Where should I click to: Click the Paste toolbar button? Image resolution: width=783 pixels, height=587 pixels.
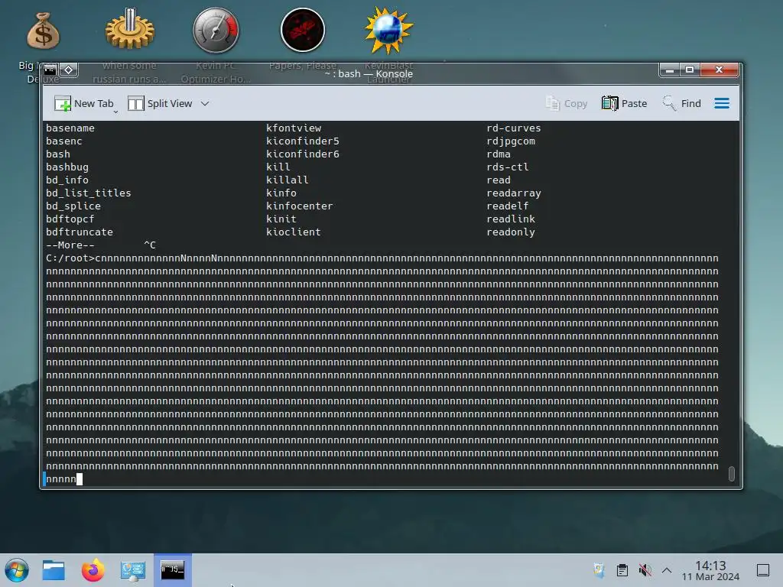pyautogui.click(x=624, y=103)
